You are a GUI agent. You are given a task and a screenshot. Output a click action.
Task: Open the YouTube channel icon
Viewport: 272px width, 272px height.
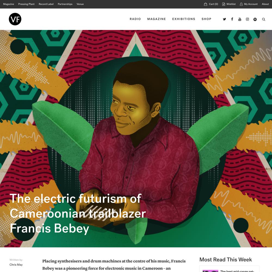(x=240, y=19)
